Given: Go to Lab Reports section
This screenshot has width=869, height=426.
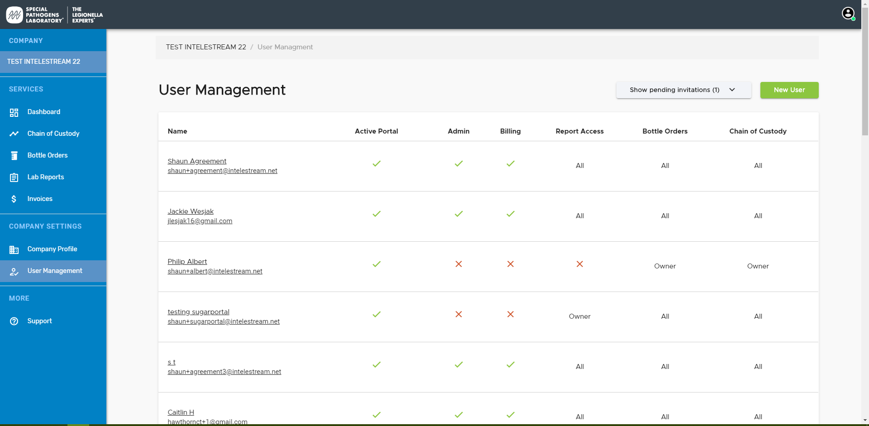Looking at the screenshot, I should pos(46,177).
